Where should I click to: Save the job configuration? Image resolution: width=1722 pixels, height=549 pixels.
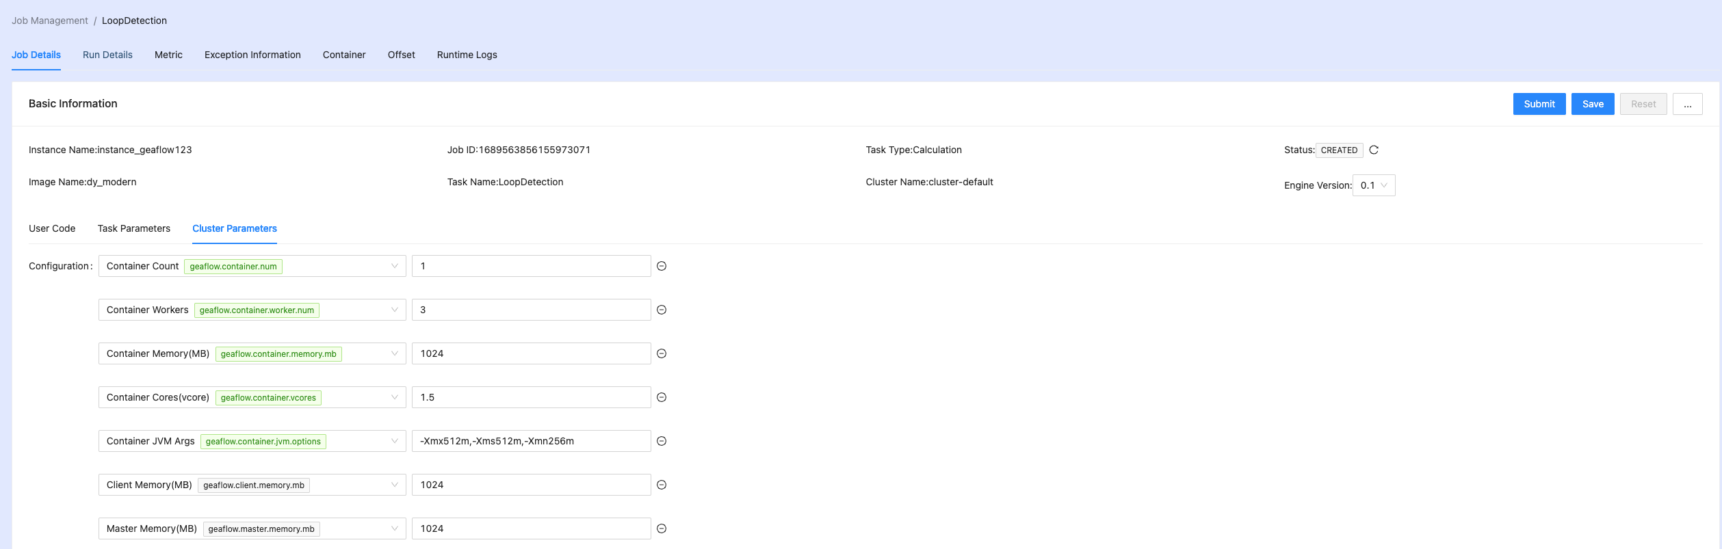pos(1592,104)
